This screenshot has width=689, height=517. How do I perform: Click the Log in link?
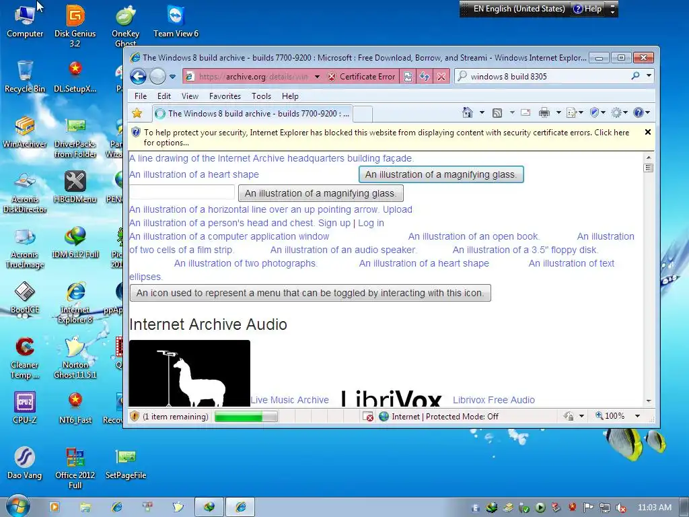371,223
